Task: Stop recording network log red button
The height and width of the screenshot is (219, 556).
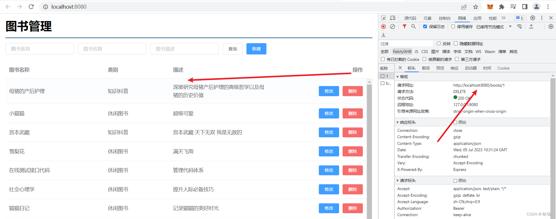Action: [383, 27]
